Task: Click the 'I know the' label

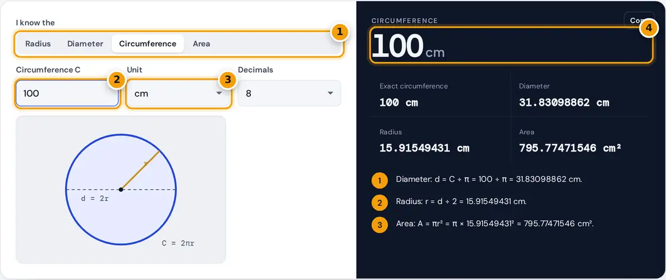Action: pyautogui.click(x=36, y=23)
